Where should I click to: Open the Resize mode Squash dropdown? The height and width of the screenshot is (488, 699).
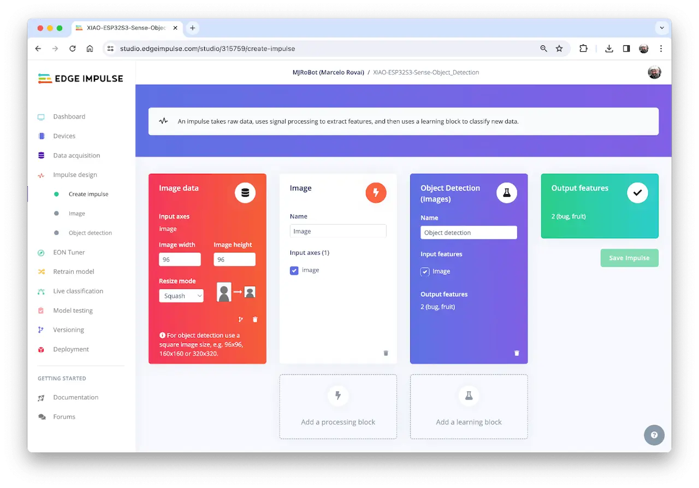tap(181, 296)
